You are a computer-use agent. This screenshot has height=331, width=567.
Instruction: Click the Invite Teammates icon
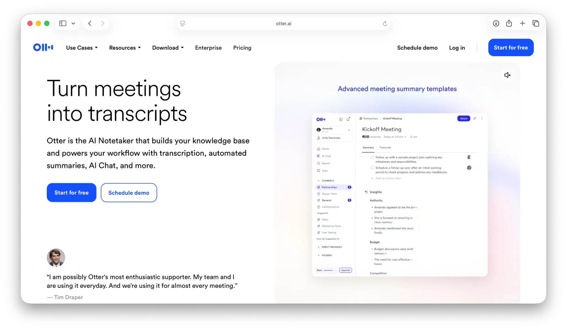coord(319,138)
